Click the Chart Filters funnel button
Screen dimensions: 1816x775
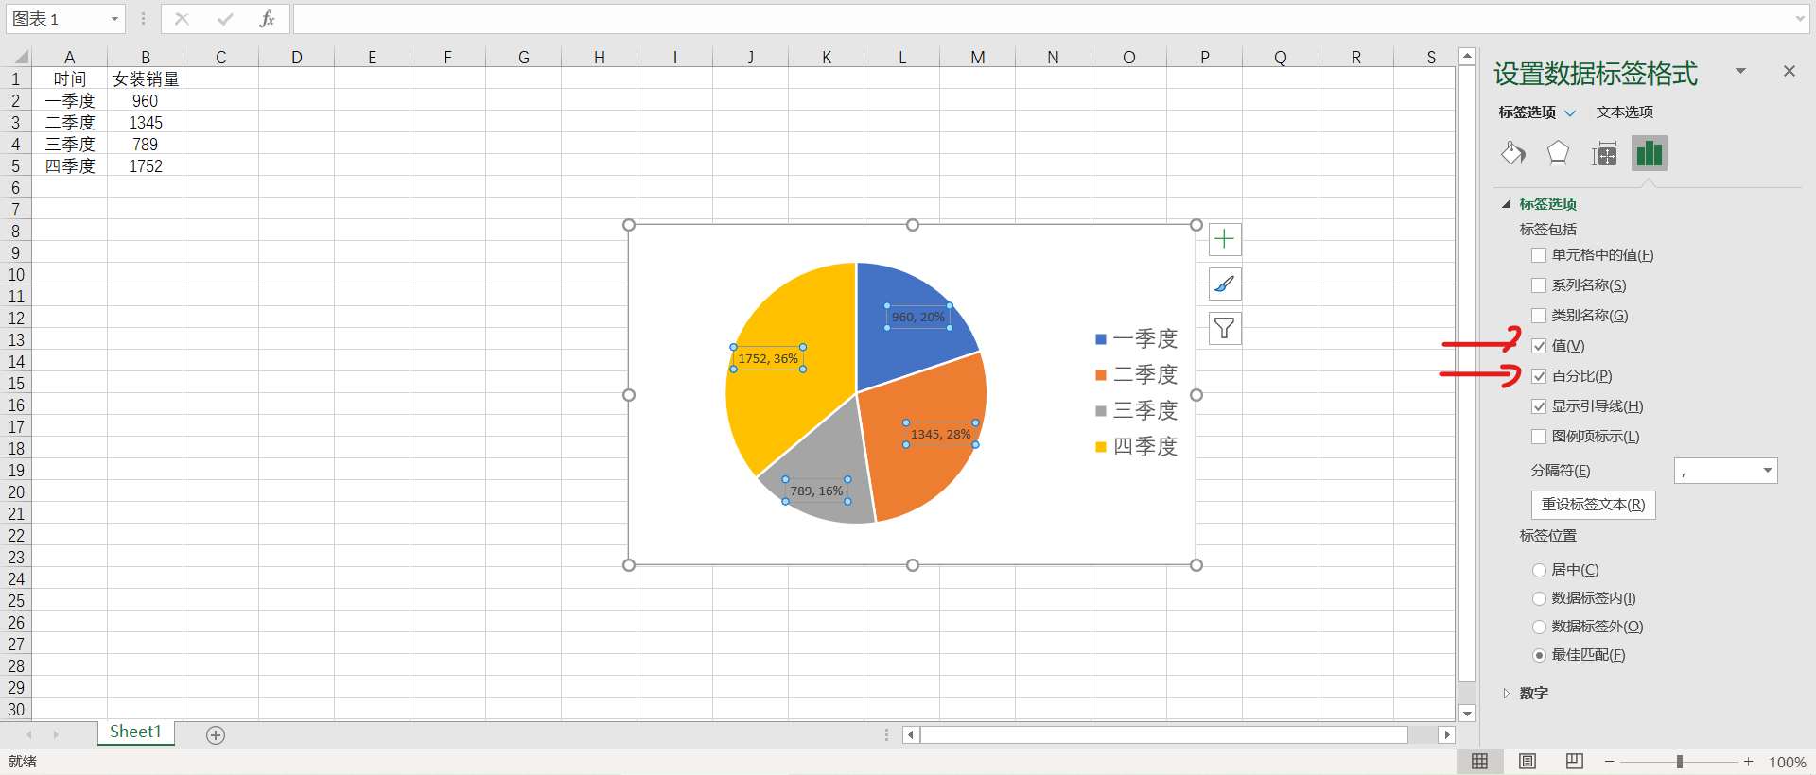click(1225, 328)
